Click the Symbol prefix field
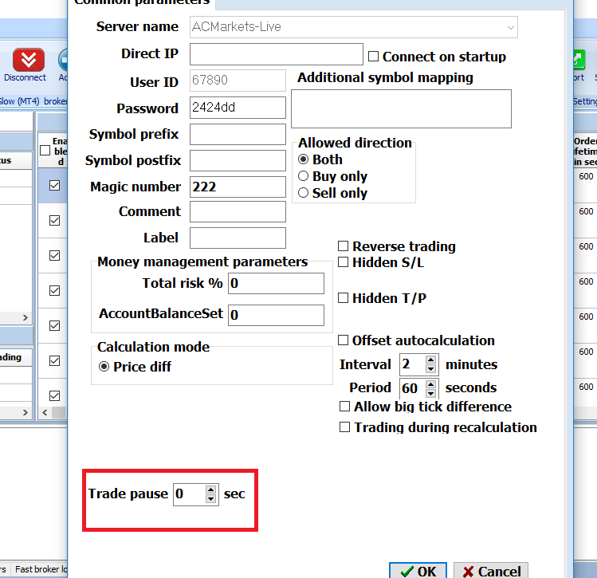The width and height of the screenshot is (597, 578). point(238,134)
